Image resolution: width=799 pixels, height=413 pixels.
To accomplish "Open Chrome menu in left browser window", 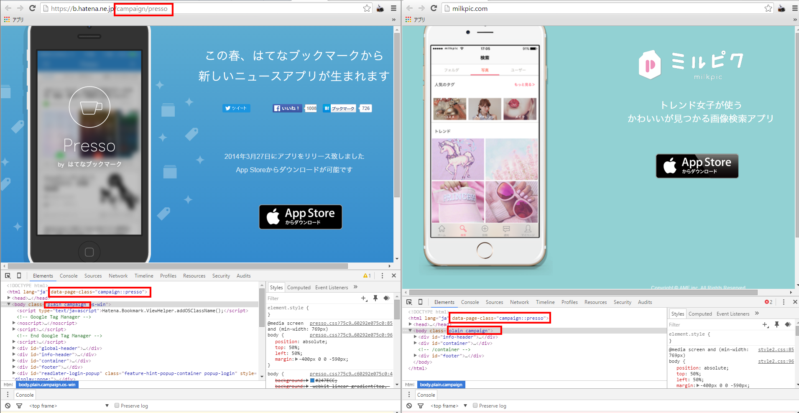I will coord(393,8).
